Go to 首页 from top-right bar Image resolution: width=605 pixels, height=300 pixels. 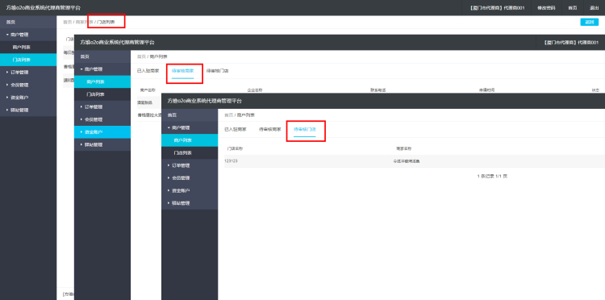[572, 8]
